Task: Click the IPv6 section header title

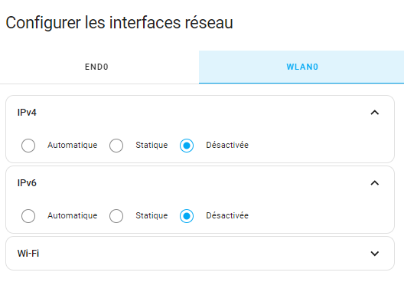Action: pos(27,183)
